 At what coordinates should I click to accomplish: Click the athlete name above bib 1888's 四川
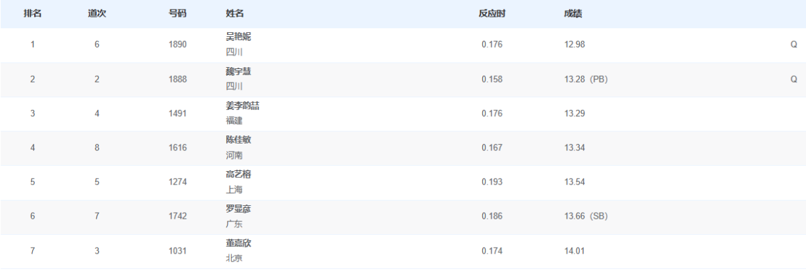238,71
